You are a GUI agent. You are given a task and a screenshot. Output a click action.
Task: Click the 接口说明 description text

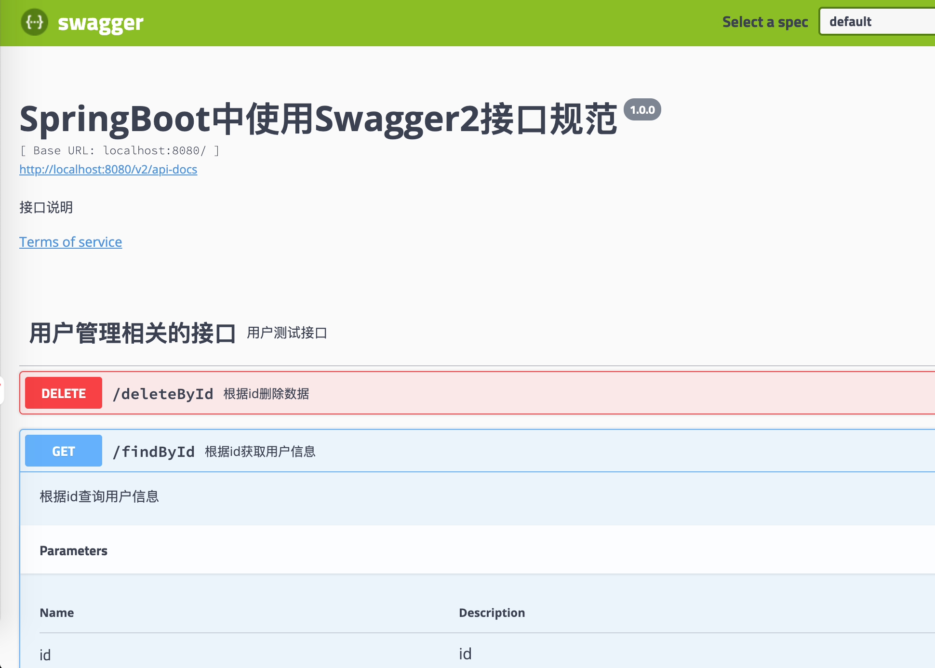coord(46,207)
